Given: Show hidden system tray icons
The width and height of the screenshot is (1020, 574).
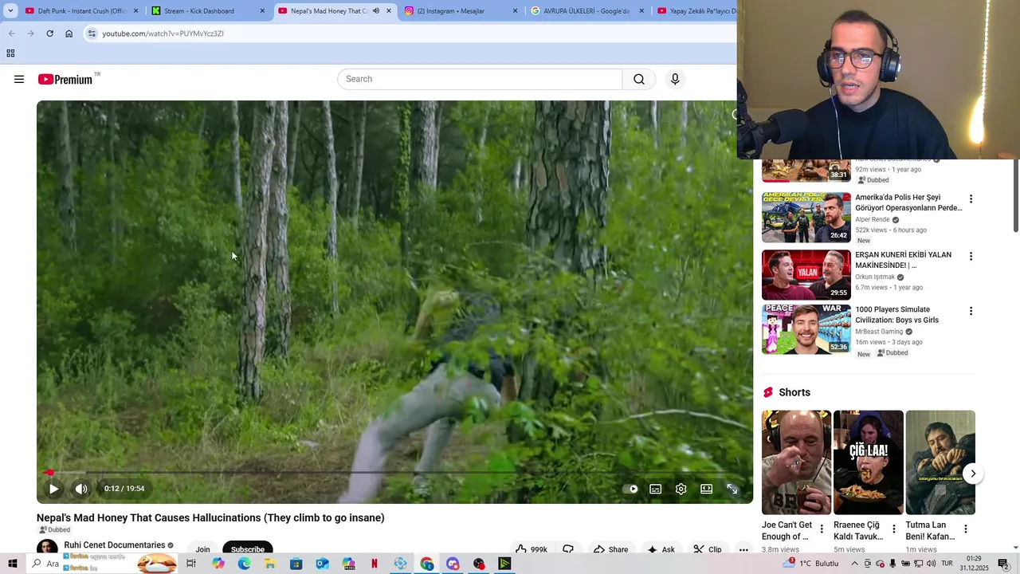Looking at the screenshot, I should [854, 564].
